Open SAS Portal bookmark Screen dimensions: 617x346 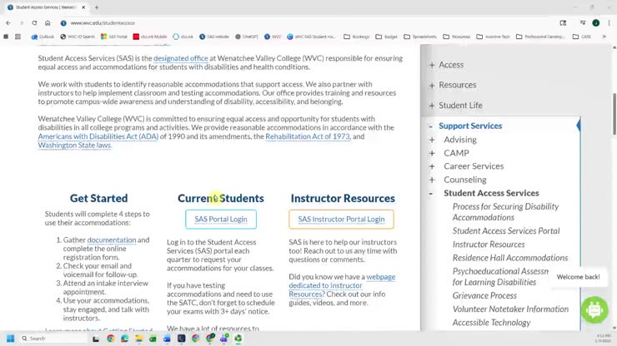point(114,37)
